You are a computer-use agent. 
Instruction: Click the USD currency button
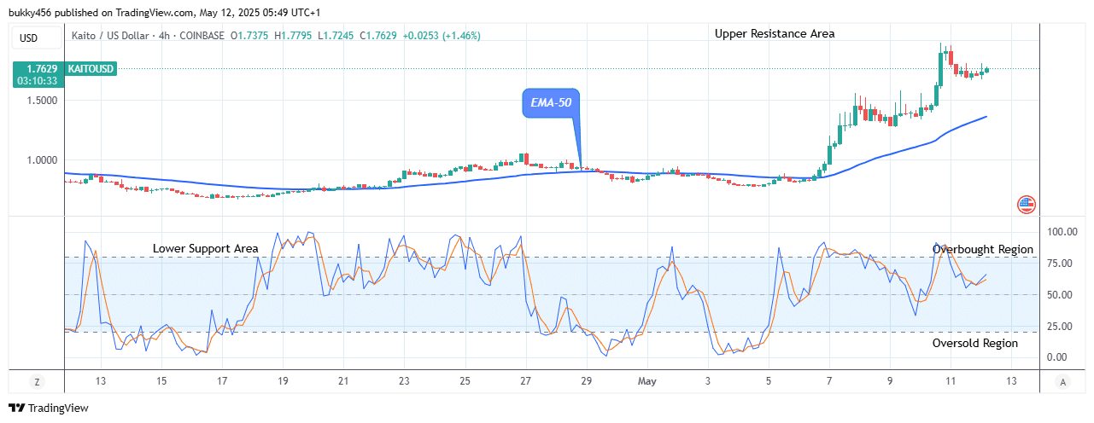[x=37, y=37]
